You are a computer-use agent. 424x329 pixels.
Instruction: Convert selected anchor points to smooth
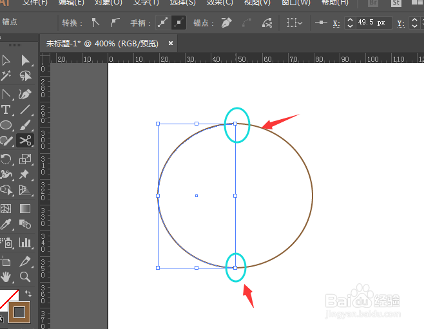(x=115, y=23)
